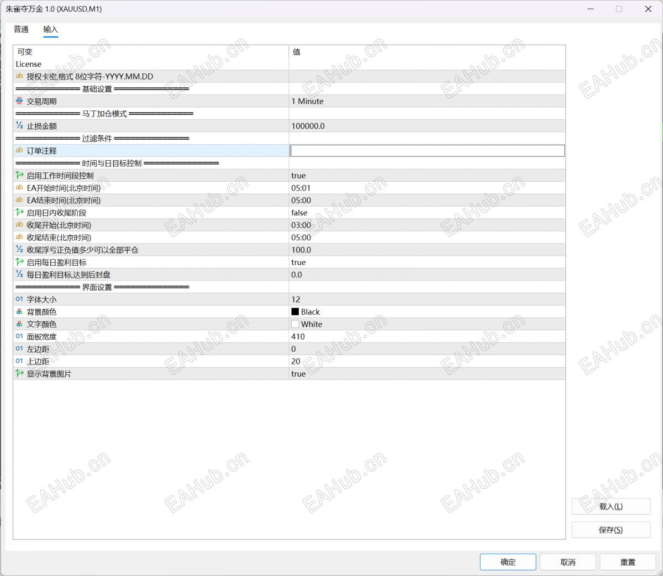Click the 载入(L) button
This screenshot has width=663, height=576.
(611, 506)
